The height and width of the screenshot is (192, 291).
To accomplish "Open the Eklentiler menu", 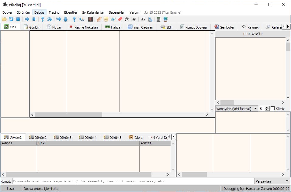I will [71, 12].
